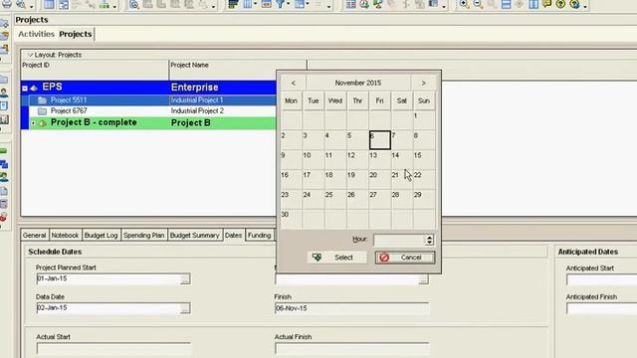Image resolution: width=637 pixels, height=358 pixels.
Task: Click the Cancel button in calendar dialog
Action: 405,258
